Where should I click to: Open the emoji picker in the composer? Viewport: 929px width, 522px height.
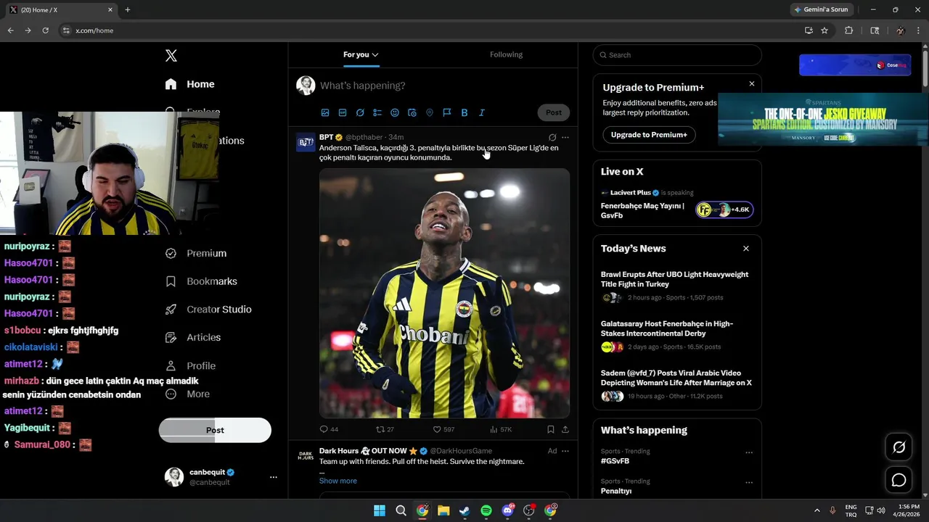(395, 112)
